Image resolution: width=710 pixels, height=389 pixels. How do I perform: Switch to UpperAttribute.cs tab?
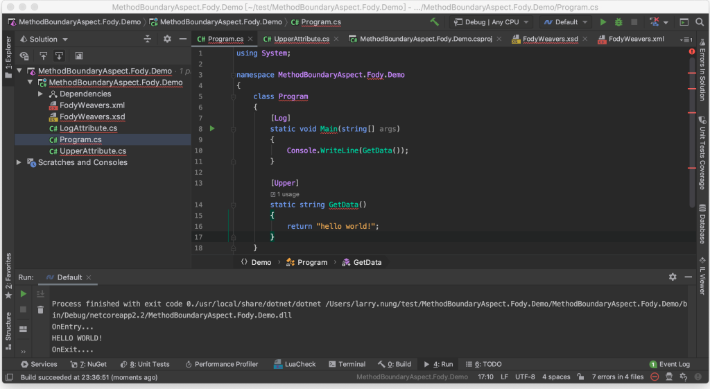coord(302,39)
